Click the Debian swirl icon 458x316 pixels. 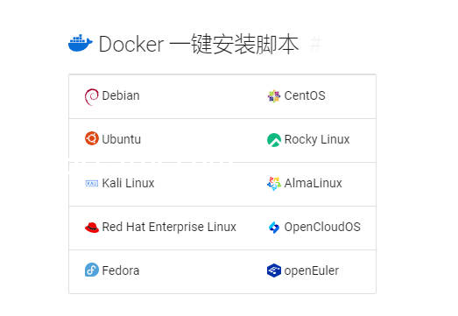point(91,96)
